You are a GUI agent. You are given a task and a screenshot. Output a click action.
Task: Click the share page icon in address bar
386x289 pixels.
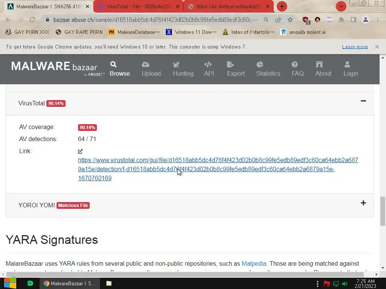point(278,20)
